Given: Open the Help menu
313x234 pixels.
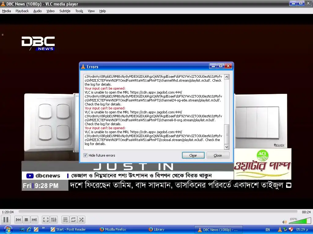Looking at the screenshot, I should [103, 11].
